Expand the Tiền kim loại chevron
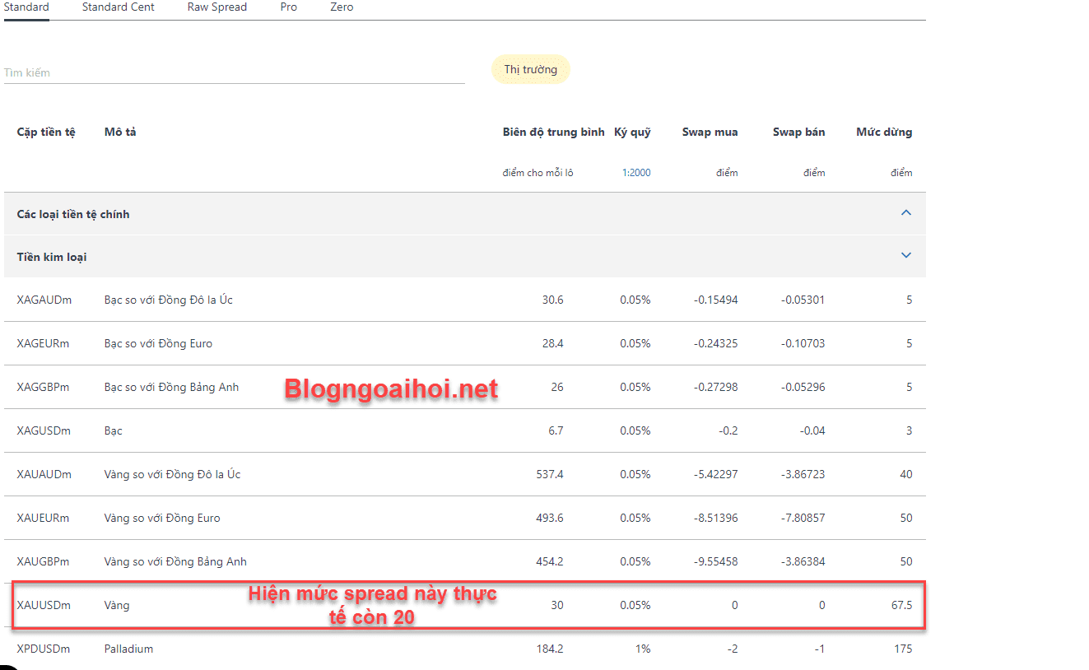This screenshot has width=1089, height=670. pos(906,256)
